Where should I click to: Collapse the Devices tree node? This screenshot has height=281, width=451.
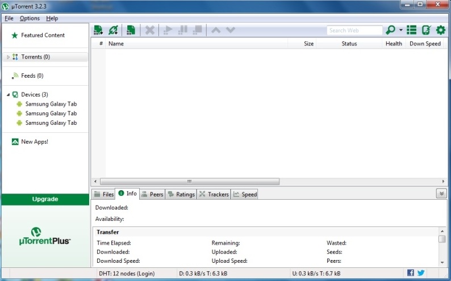tap(8, 95)
